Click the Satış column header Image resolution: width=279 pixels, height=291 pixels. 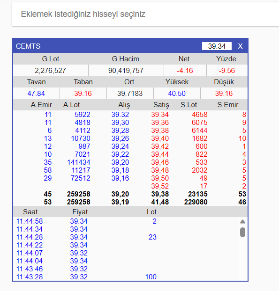(161, 105)
